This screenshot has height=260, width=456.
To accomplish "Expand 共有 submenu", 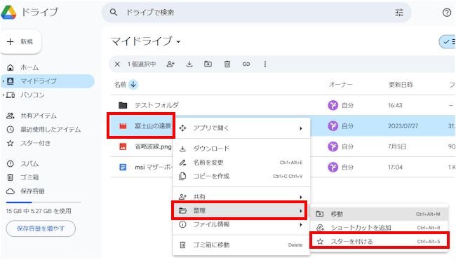I will click(241, 197).
